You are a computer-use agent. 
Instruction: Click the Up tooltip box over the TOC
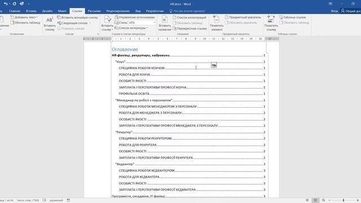tap(214, 65)
